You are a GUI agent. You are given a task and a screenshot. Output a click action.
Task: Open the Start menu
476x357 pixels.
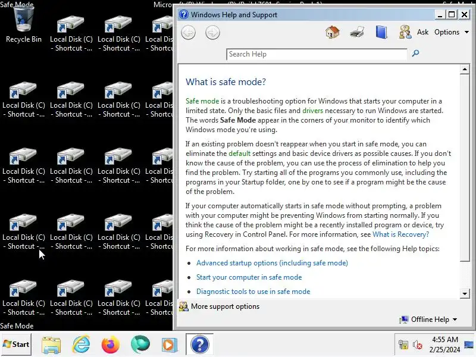pos(16,345)
